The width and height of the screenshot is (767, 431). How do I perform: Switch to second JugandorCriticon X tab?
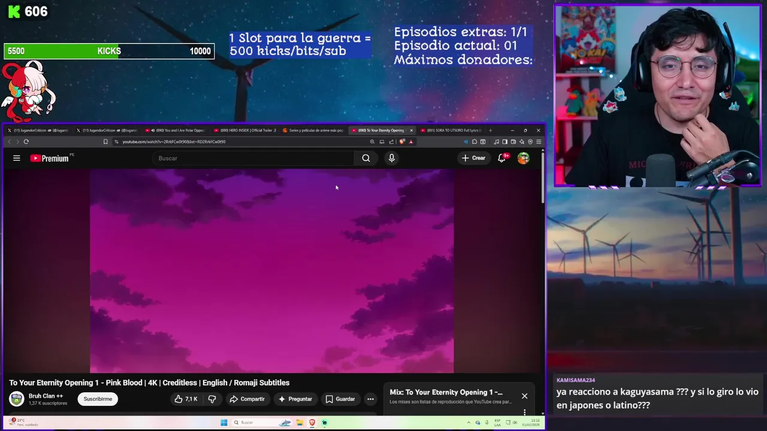point(107,130)
